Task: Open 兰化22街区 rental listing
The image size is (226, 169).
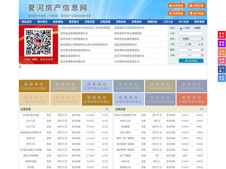Action: [125, 132]
